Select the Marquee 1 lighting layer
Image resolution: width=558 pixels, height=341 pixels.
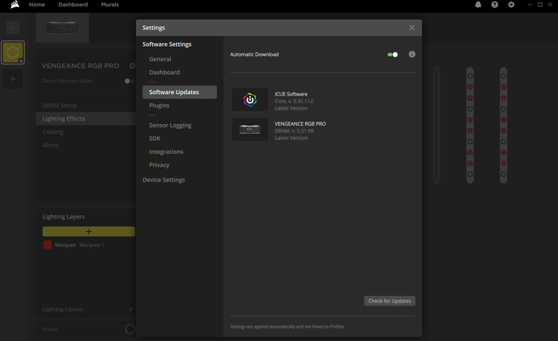coord(91,245)
